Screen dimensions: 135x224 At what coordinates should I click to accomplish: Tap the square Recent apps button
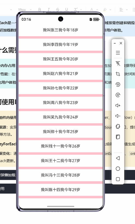[x=118, y=179]
